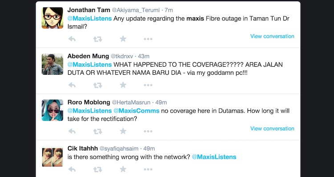This screenshot has width=334, height=177.
Task: Favorite Abeden Mung's tweet
Action: pyautogui.click(x=123, y=85)
